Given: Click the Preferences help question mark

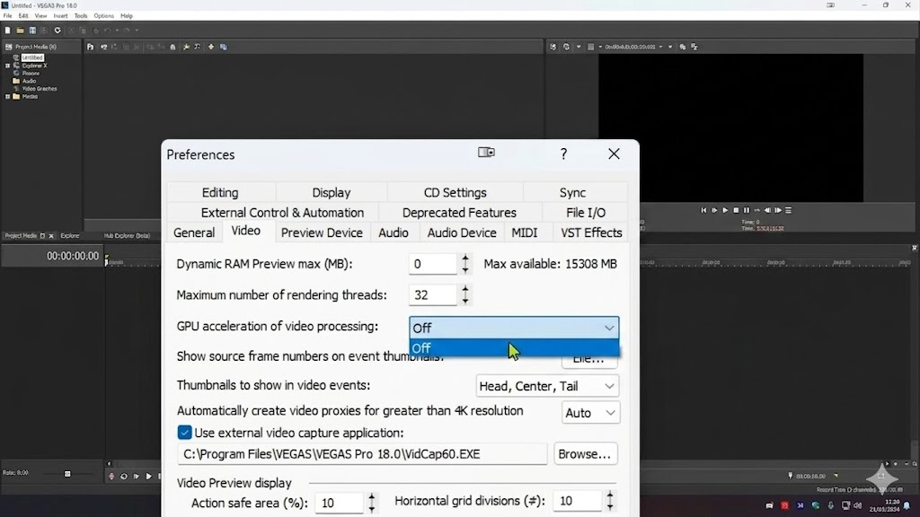Looking at the screenshot, I should [563, 154].
